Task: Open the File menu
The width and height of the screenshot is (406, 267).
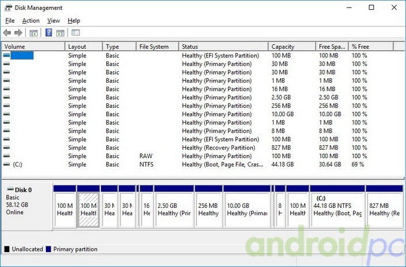Action: (10, 21)
